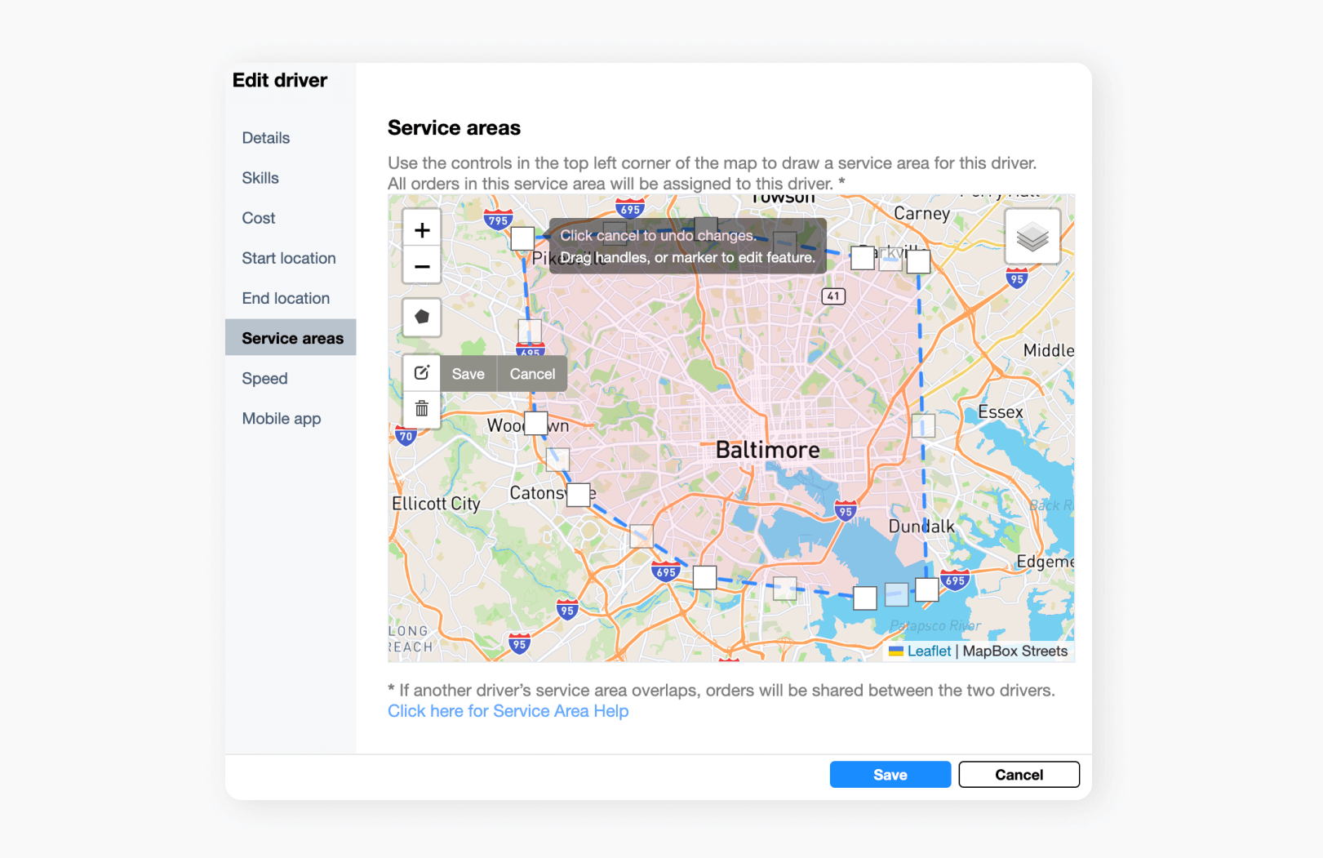Zoom out on the map
Viewport: 1323px width, 858px height.
[x=421, y=265]
